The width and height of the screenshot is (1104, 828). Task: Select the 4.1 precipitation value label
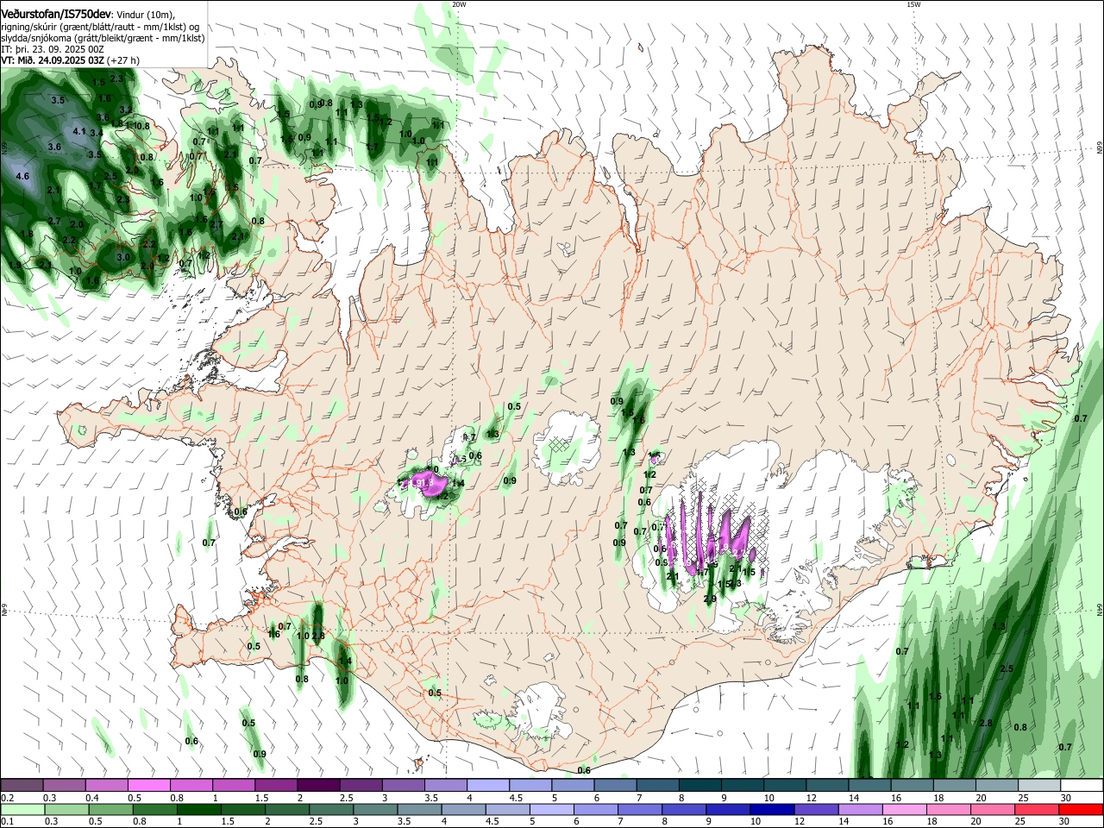78,131
